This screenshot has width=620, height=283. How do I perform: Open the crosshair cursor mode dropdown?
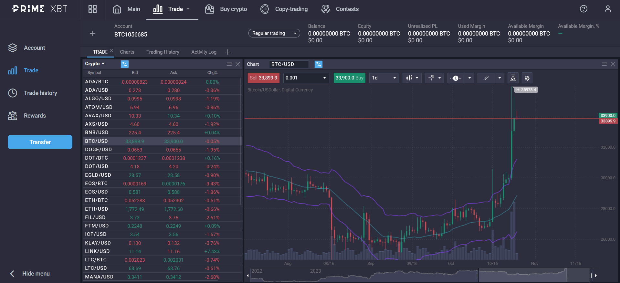(434, 78)
